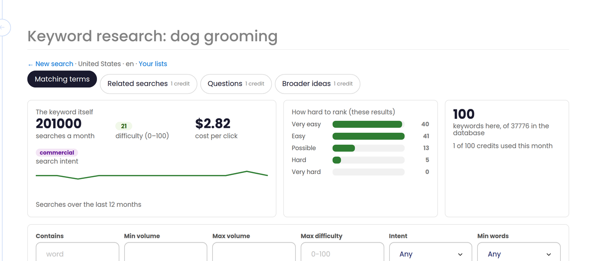
Task: Click the Very hard difficulty bar
Action: (x=368, y=172)
